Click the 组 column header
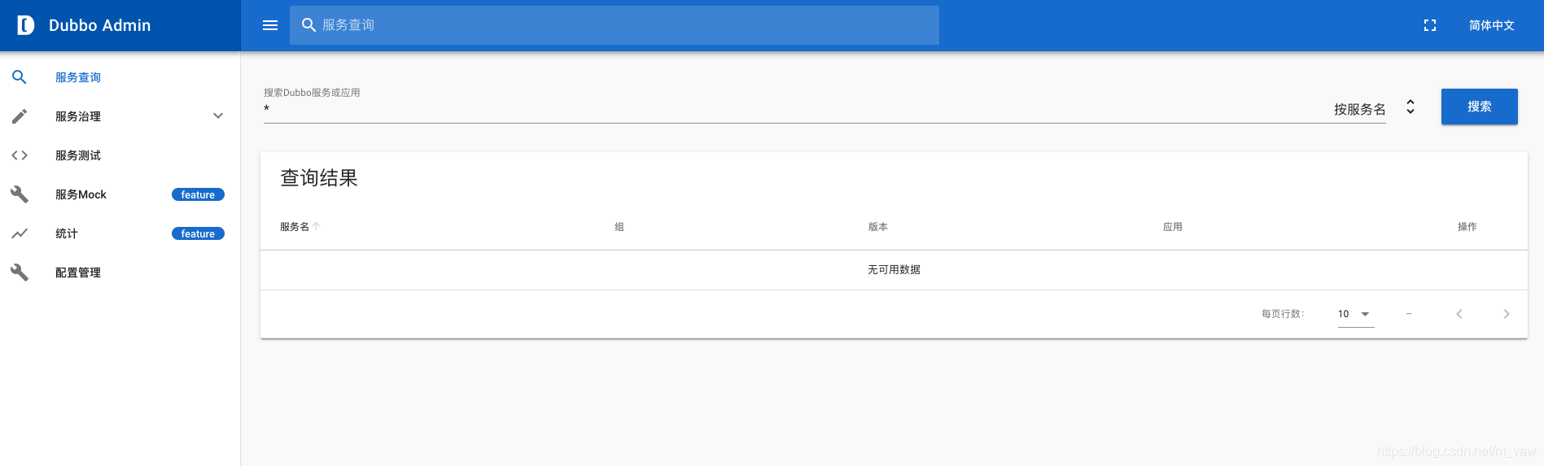Viewport: 1544px width, 466px height. point(619,227)
